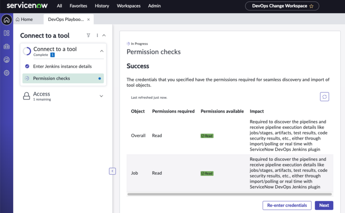Click the Success heading
Screen dimensions: 345x213
coord(138,66)
